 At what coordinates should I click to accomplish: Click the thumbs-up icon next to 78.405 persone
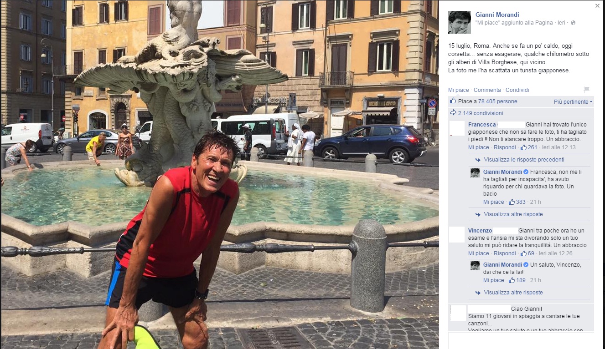click(453, 101)
